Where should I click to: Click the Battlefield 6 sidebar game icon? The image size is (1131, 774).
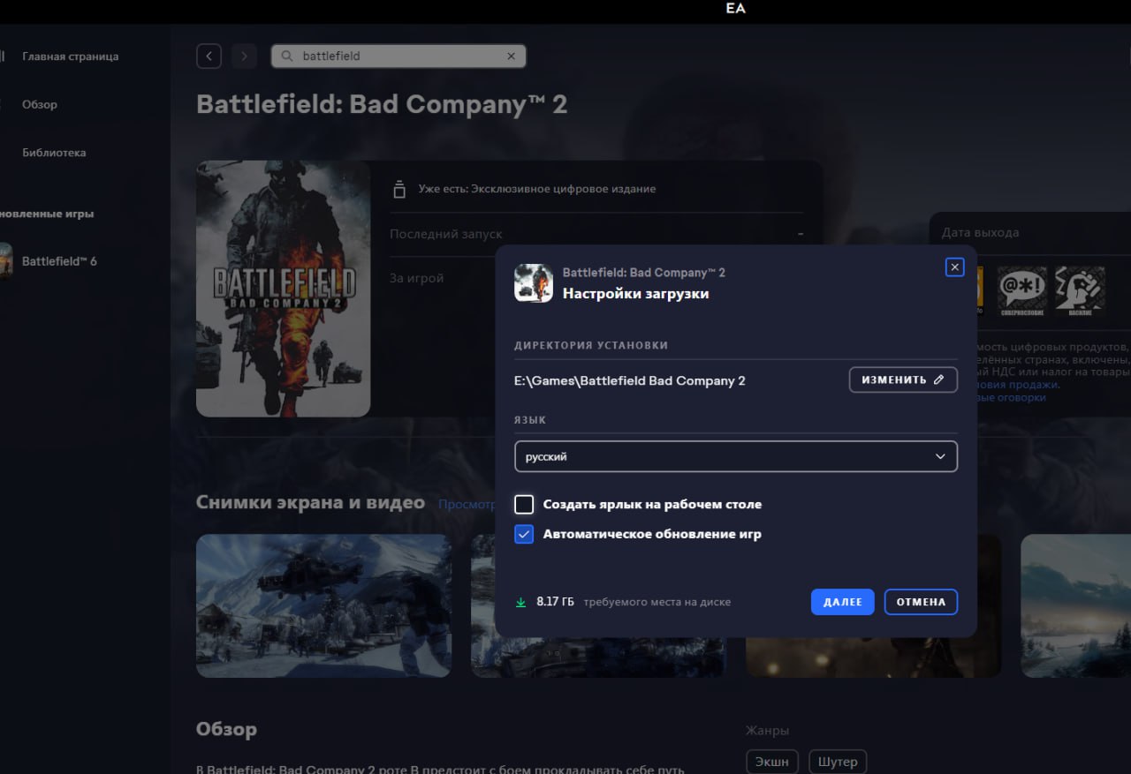pyautogui.click(x=6, y=261)
